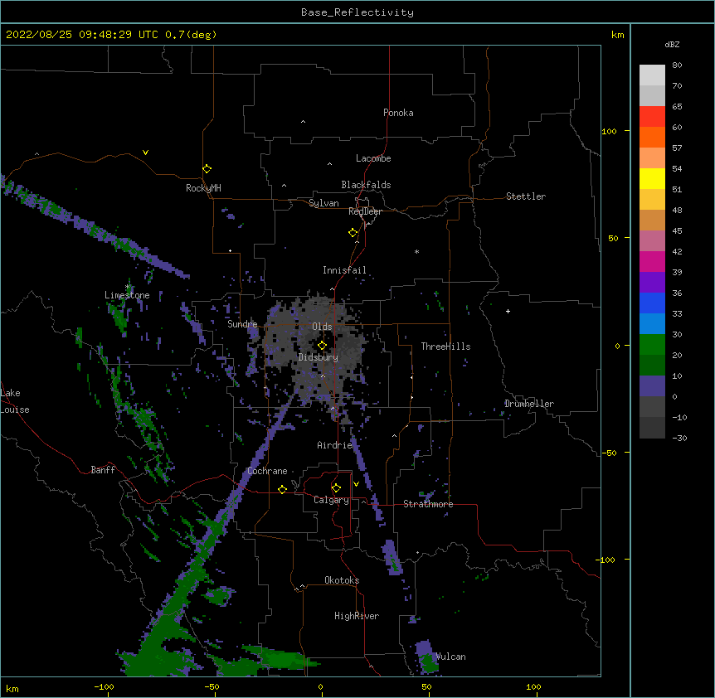Click the Ponoka city label
This screenshot has width=715, height=698.
point(398,113)
